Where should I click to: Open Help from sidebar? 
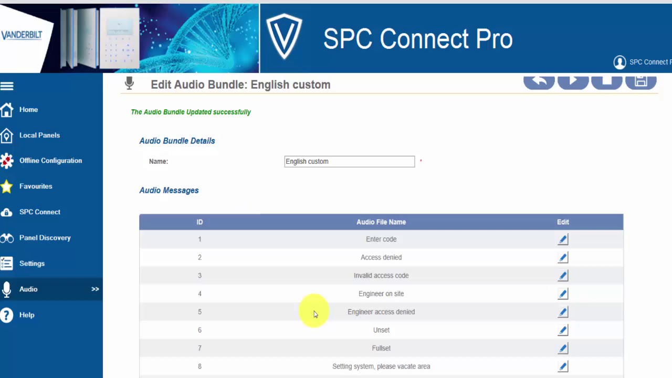coord(27,315)
